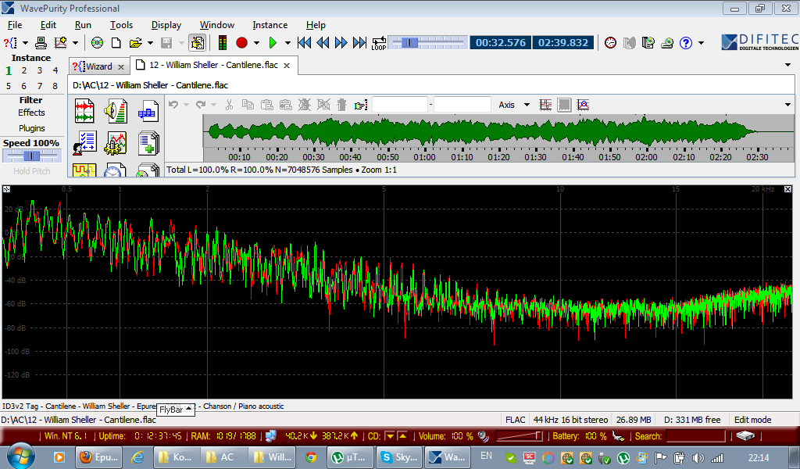Toggle the Loop playback button

coord(379,42)
